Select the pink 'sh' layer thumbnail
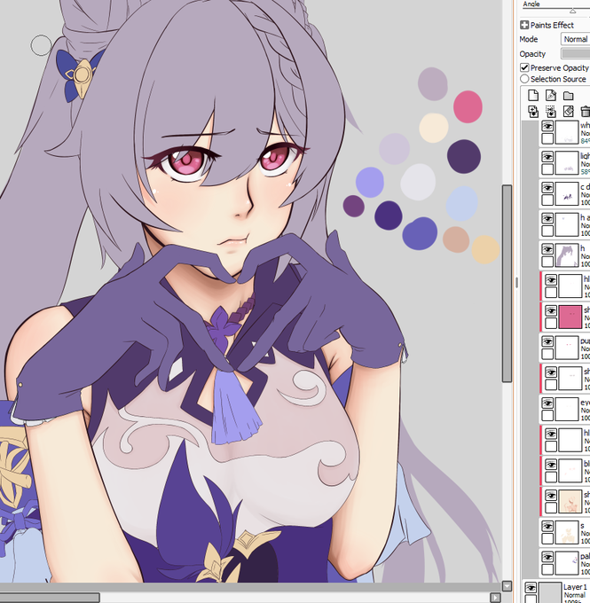The height and width of the screenshot is (603, 590). [570, 317]
